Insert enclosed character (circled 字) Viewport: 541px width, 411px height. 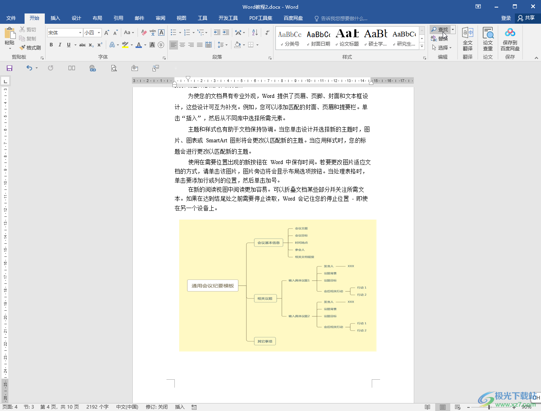161,45
